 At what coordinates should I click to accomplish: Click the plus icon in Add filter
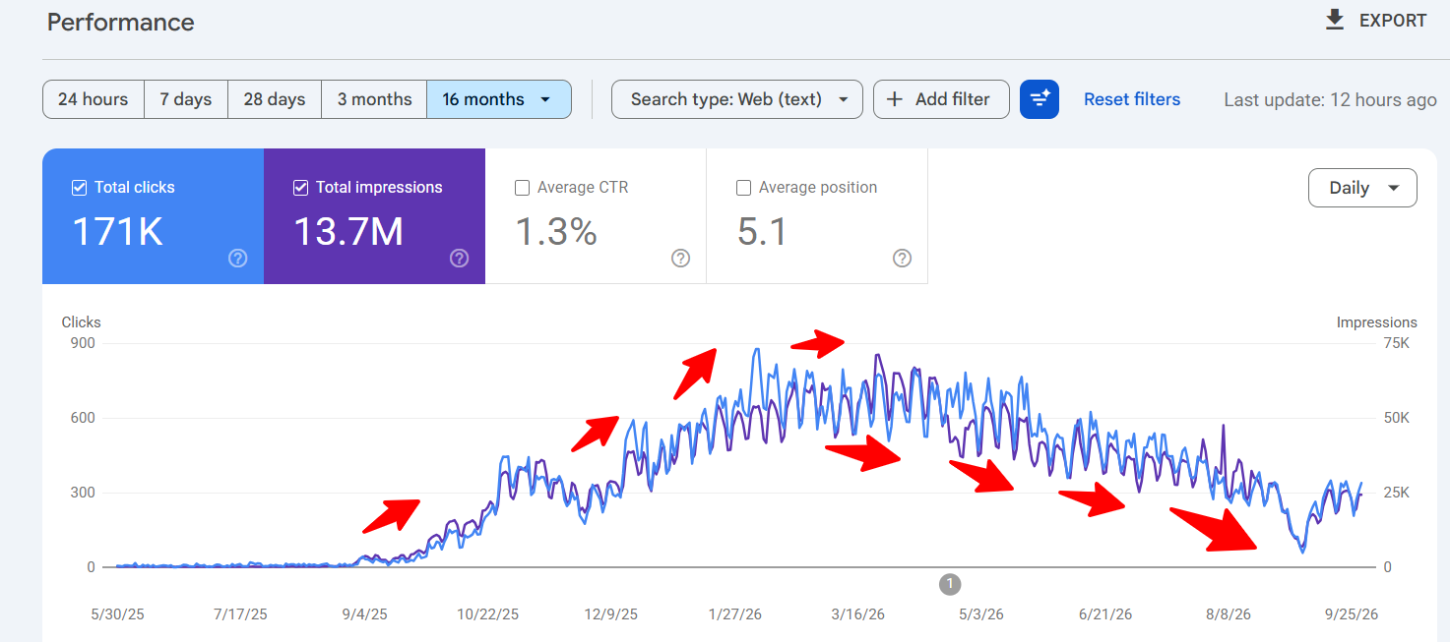[895, 99]
